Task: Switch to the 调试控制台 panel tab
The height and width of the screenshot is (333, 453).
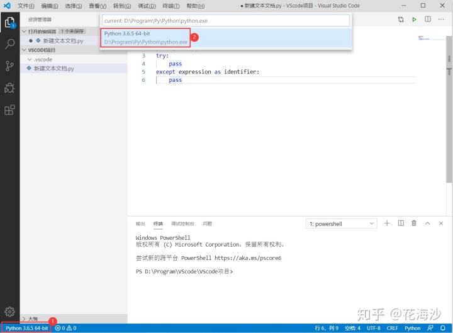Action: pyautogui.click(x=182, y=223)
